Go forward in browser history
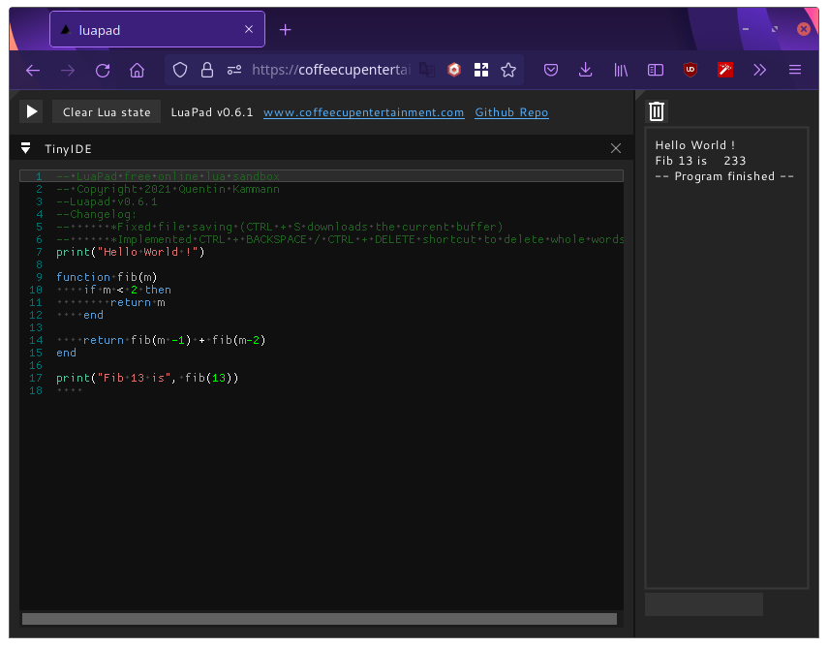This screenshot has height=647, width=828. point(68,71)
